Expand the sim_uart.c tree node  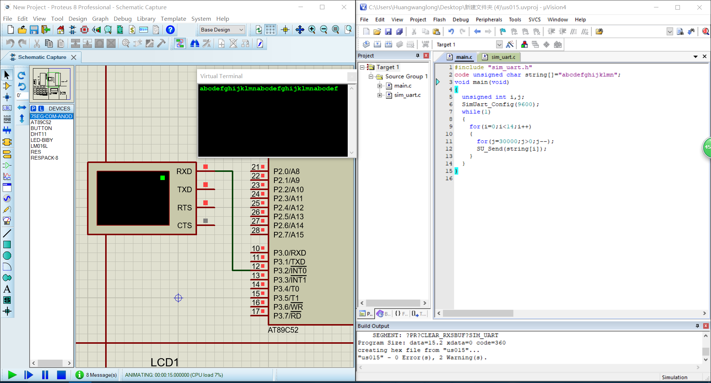coord(380,95)
